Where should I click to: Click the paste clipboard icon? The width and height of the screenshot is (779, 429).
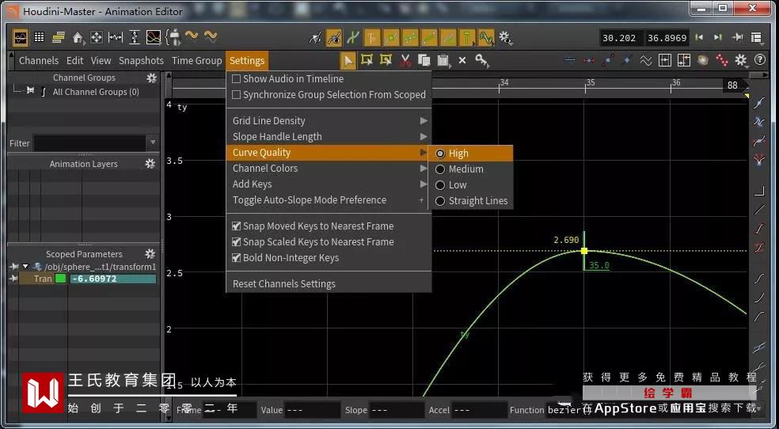click(443, 61)
